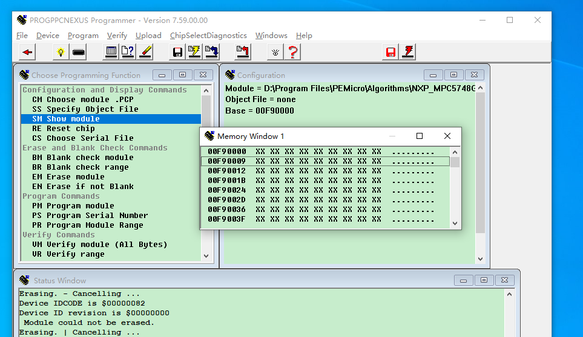Select PS Program Serial Number command
This screenshot has width=583, height=337.
pos(111,215)
